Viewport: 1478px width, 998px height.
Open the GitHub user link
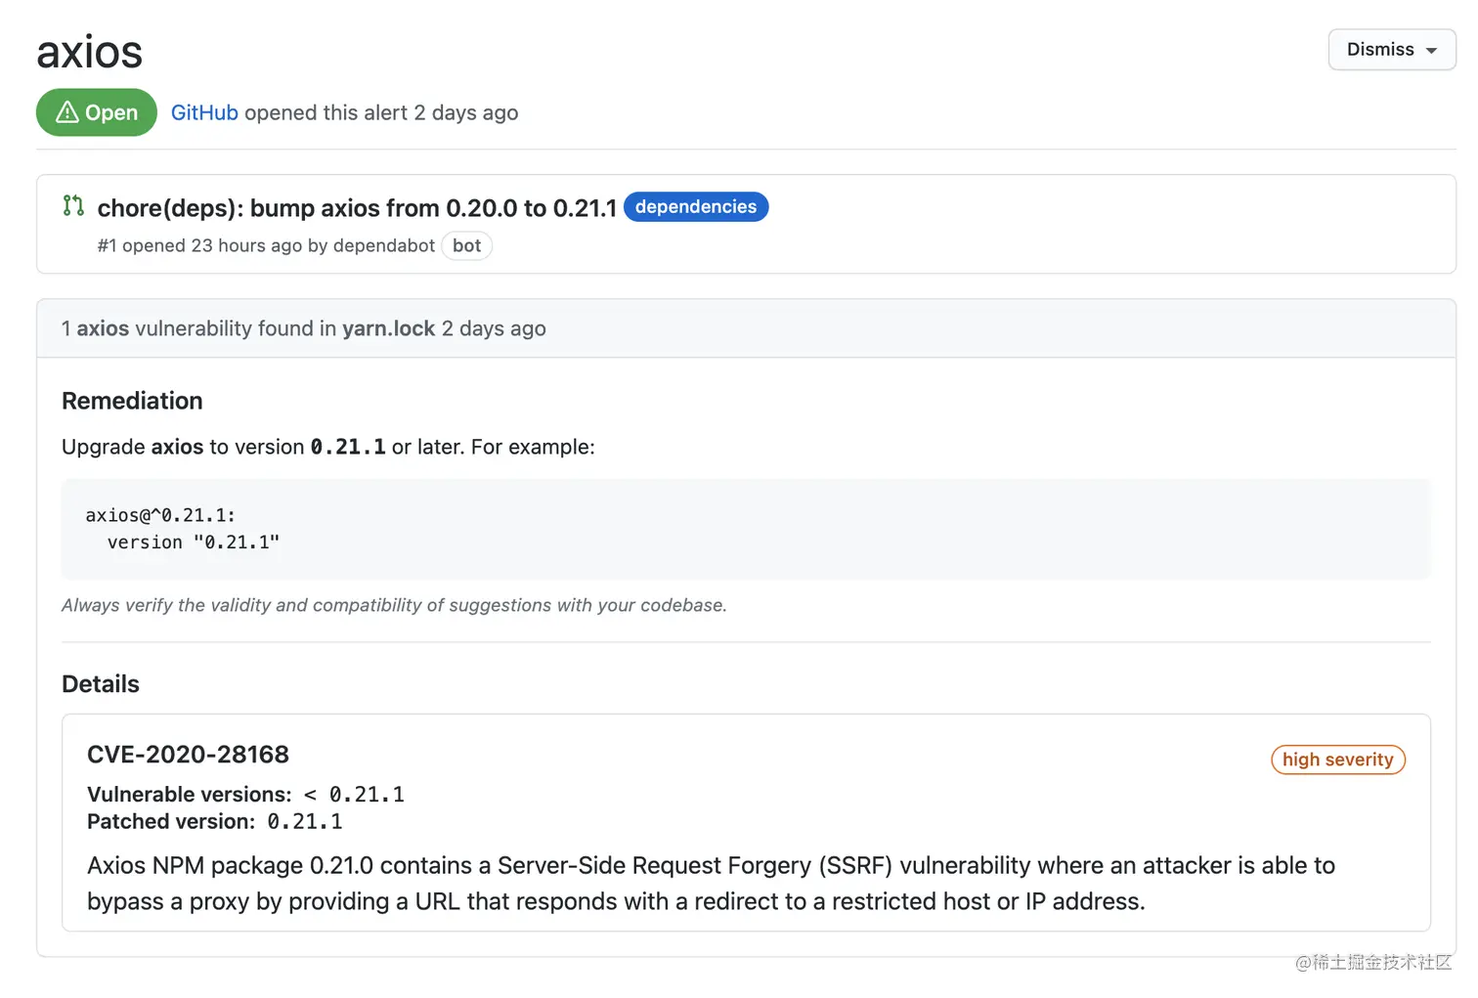coord(204,112)
